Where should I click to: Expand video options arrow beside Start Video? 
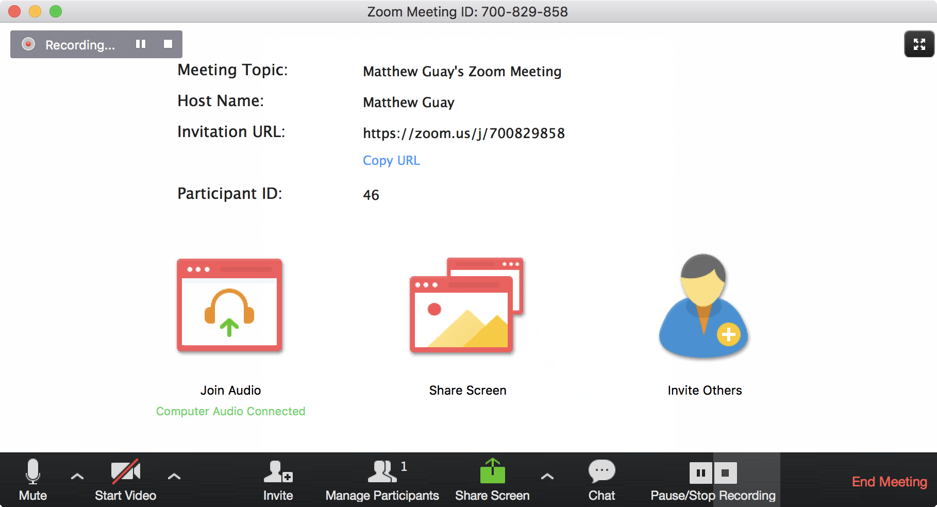pos(174,477)
